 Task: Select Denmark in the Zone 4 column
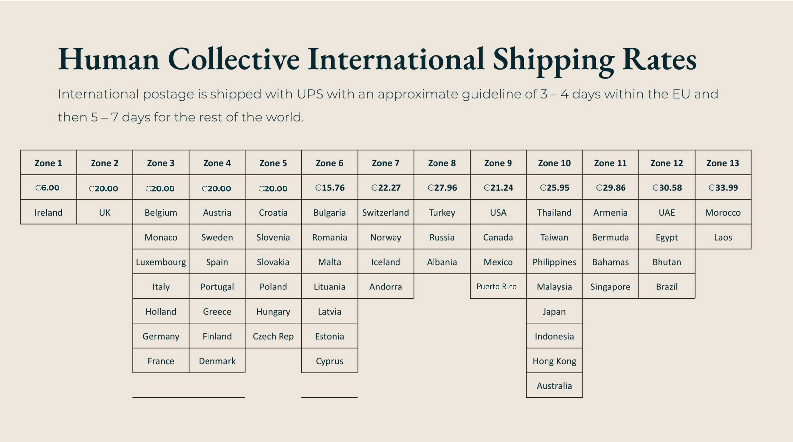point(217,361)
